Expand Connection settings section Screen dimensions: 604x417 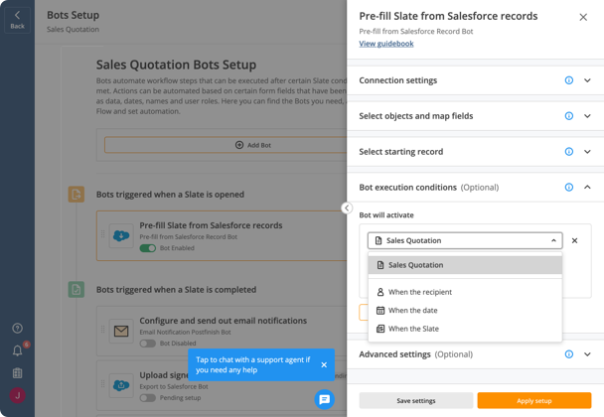587,80
